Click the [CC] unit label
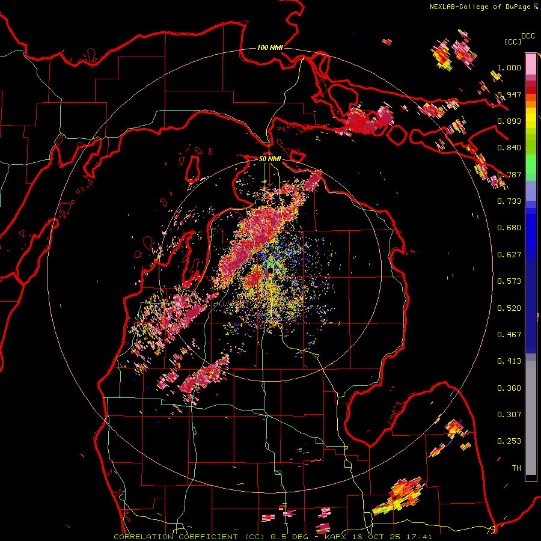 pyautogui.click(x=513, y=41)
